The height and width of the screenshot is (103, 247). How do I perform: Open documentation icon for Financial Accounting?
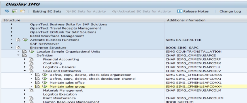coord(31,59)
